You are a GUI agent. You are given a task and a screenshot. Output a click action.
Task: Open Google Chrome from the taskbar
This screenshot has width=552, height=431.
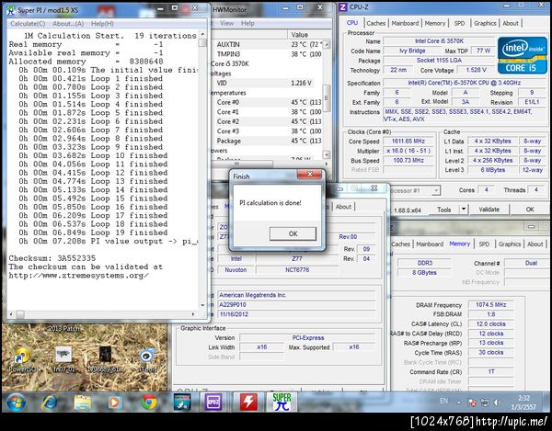(149, 402)
